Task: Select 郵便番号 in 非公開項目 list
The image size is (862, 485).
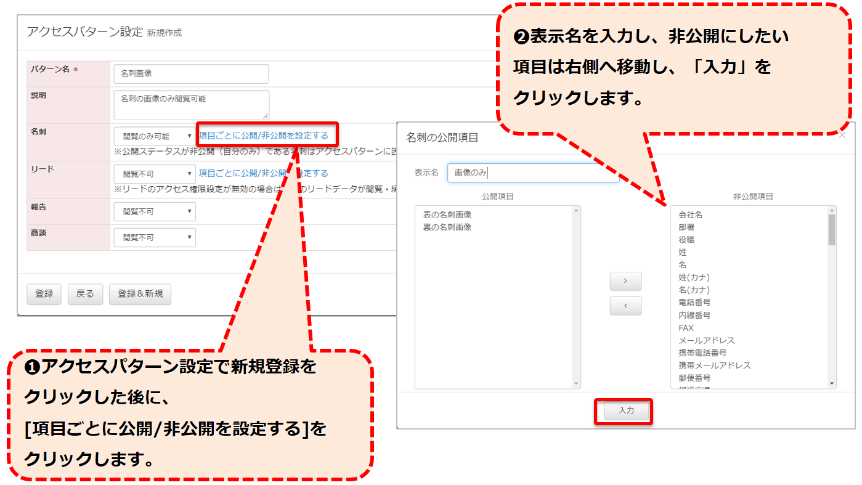Action: (x=694, y=378)
